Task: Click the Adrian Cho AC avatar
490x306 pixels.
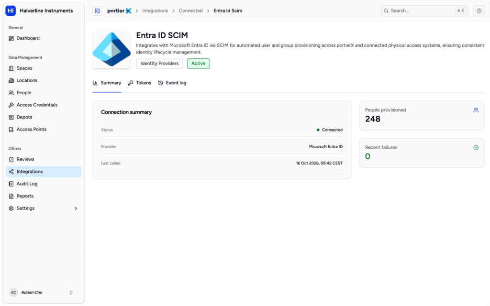Action: [13, 292]
